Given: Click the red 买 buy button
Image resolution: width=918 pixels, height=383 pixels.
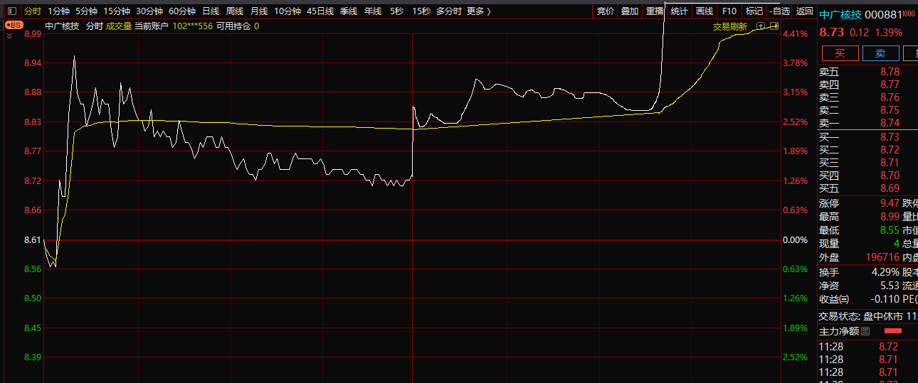Looking at the screenshot, I should pyautogui.click(x=840, y=53).
